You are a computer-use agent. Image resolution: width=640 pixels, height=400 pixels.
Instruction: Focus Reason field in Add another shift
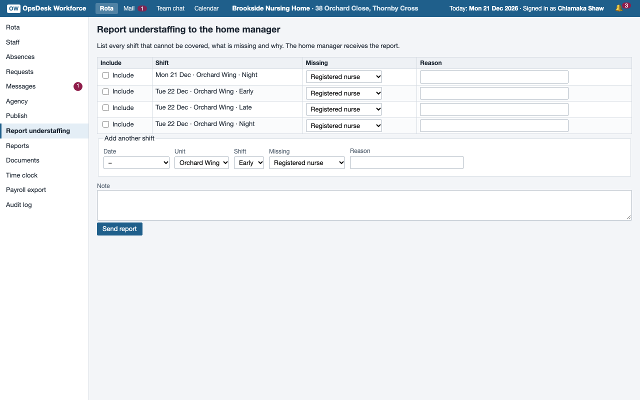[x=406, y=162]
